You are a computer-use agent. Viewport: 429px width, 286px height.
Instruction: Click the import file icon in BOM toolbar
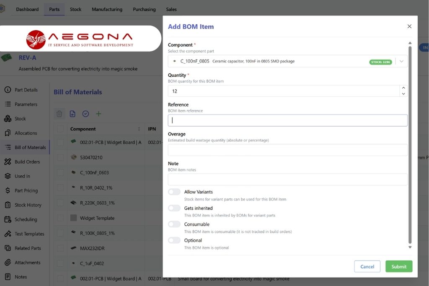72,114
